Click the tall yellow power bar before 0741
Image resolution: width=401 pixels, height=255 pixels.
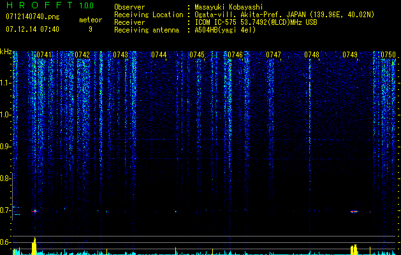click(x=34, y=246)
